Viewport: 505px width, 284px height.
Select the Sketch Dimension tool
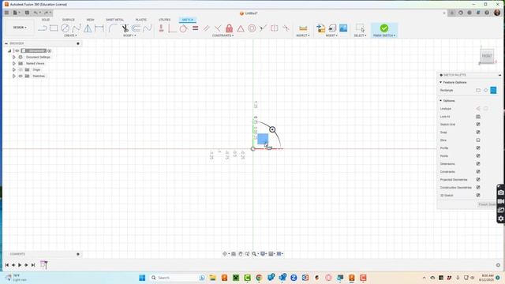click(x=99, y=28)
